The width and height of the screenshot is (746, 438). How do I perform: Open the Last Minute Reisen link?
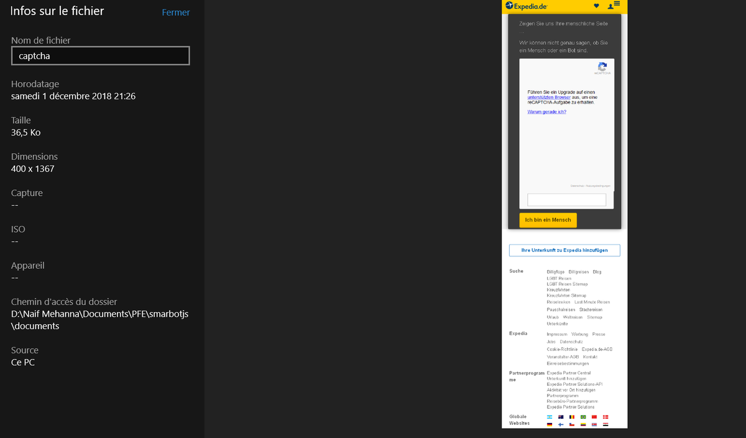592,302
